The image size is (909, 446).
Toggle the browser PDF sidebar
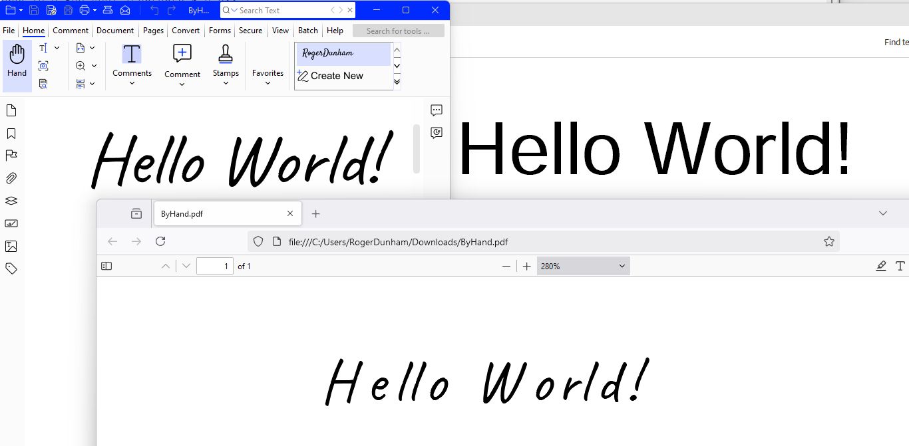pyautogui.click(x=106, y=266)
